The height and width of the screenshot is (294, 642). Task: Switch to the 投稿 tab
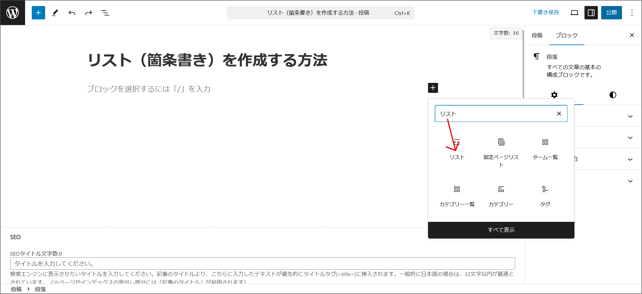(537, 35)
